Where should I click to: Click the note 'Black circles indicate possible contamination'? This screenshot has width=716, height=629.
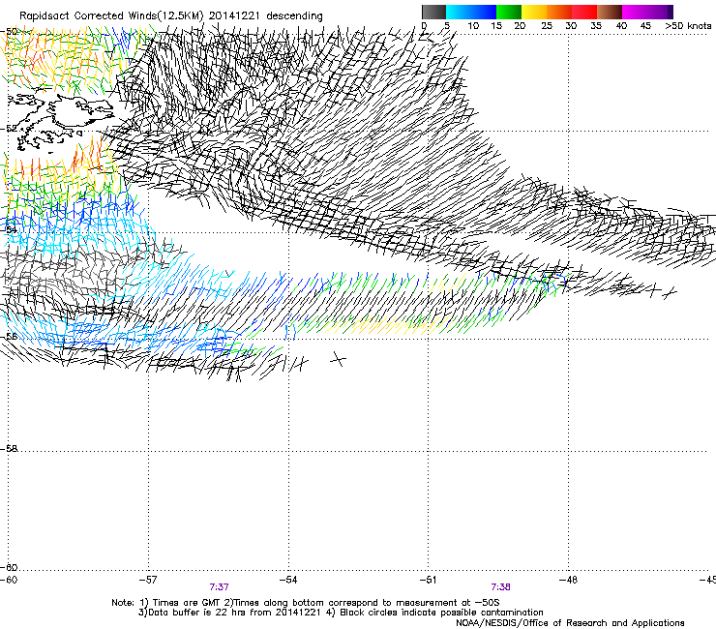pyautogui.click(x=441, y=613)
